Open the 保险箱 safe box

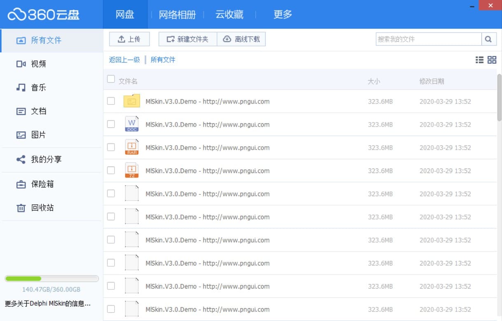[x=51, y=184]
